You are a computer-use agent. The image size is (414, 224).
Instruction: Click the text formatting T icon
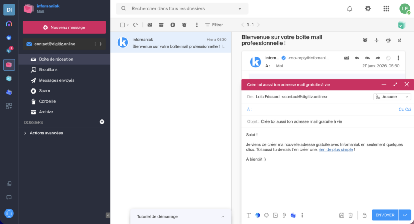249,215
